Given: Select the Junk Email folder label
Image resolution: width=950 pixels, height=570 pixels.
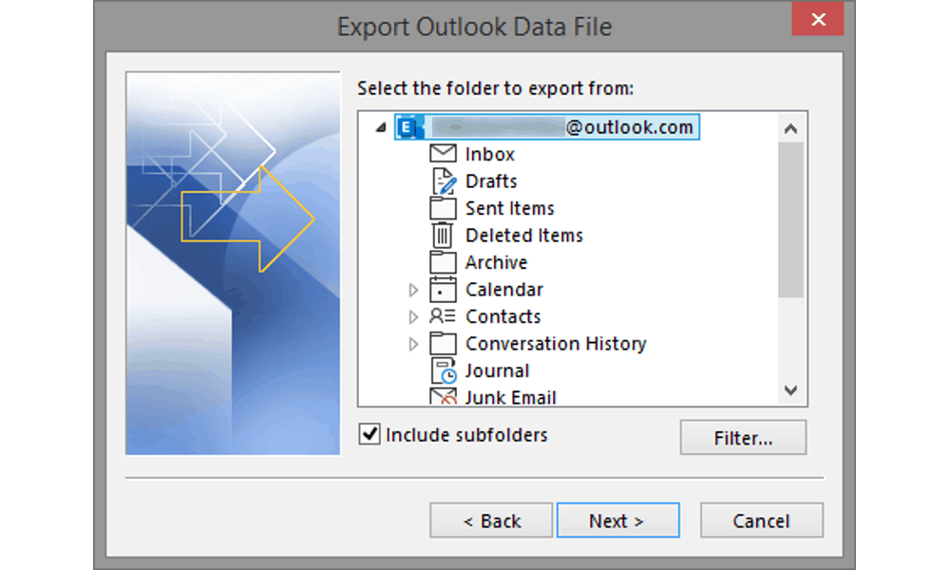Looking at the screenshot, I should pos(510,397).
